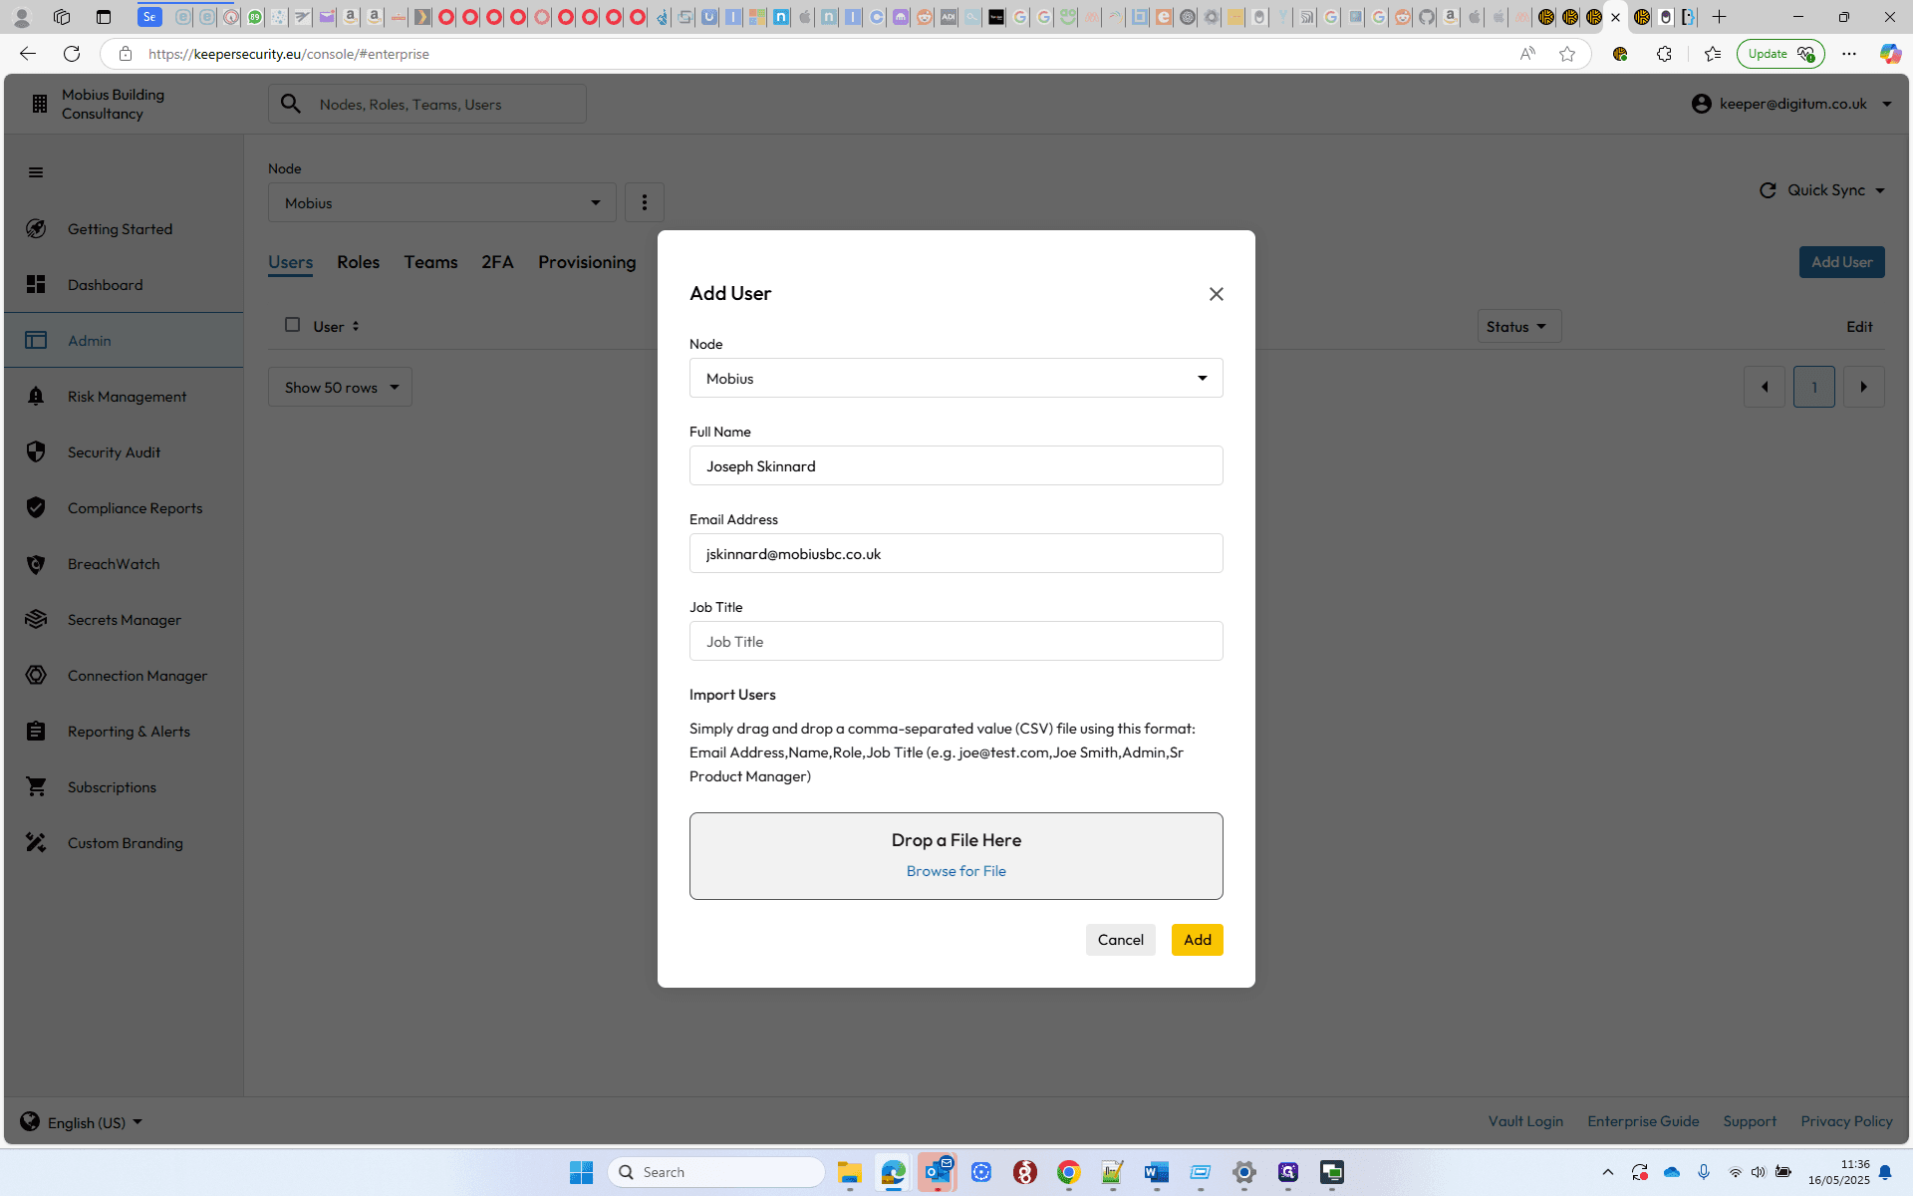Open the Mobius node dropdown on main page
The height and width of the screenshot is (1196, 1913).
pyautogui.click(x=441, y=202)
